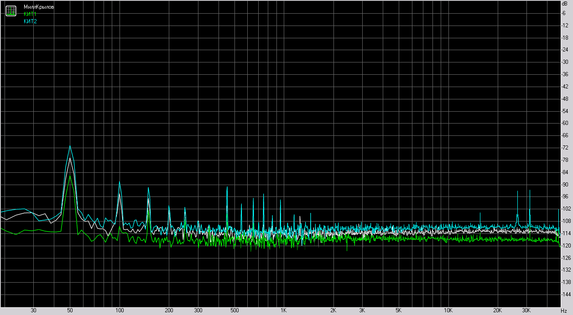Click the tip of the cyan 100 Hz peak
This screenshot has width=573, height=315.
pos(120,181)
